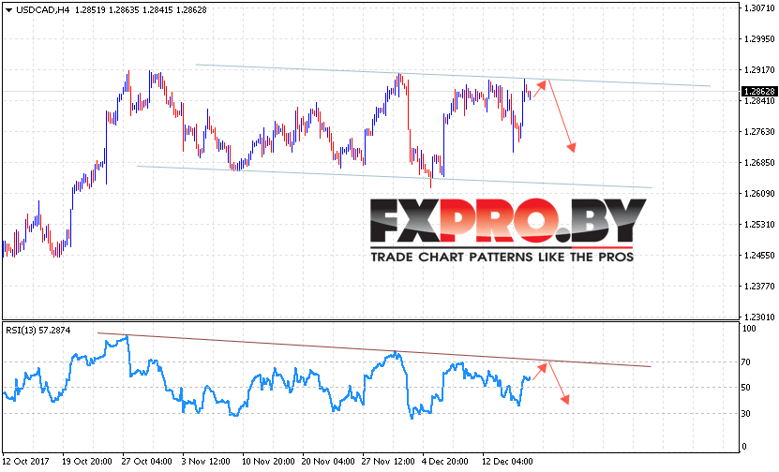Viewport: 779px width, 472px height.
Task: Click the 3 Nov 12:00 time label
Action: click(205, 462)
